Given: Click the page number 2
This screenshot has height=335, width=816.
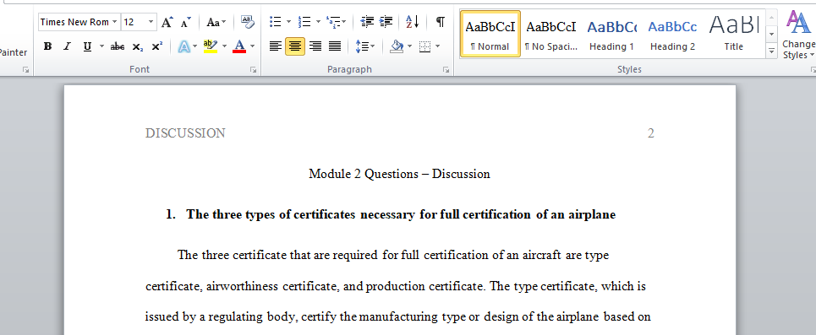Looking at the screenshot, I should (650, 133).
